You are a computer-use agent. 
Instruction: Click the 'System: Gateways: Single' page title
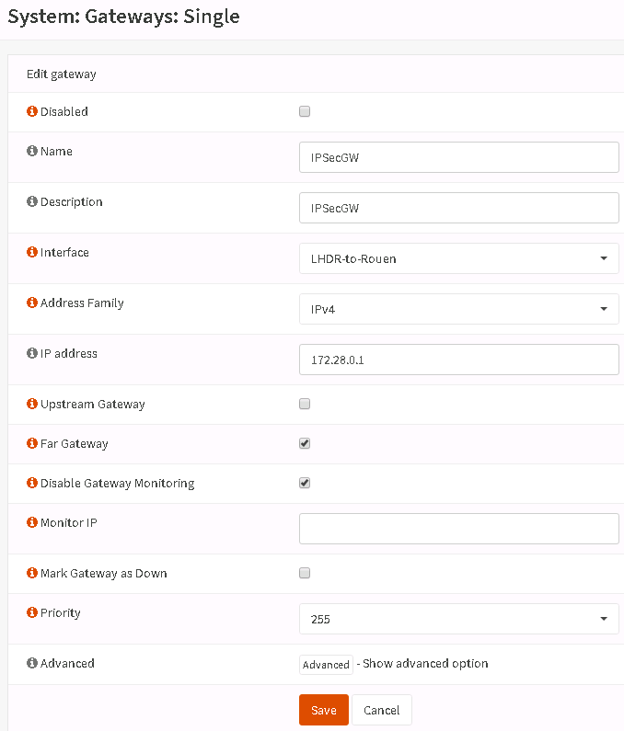(123, 17)
